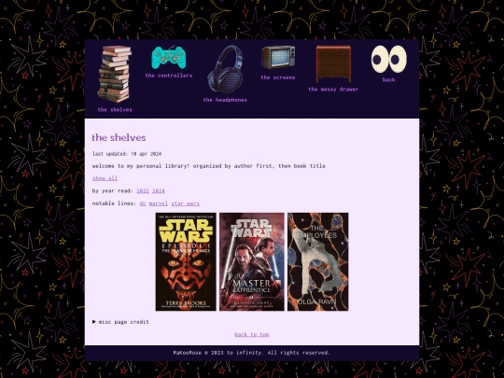Click the 'show all' link

(x=105, y=178)
